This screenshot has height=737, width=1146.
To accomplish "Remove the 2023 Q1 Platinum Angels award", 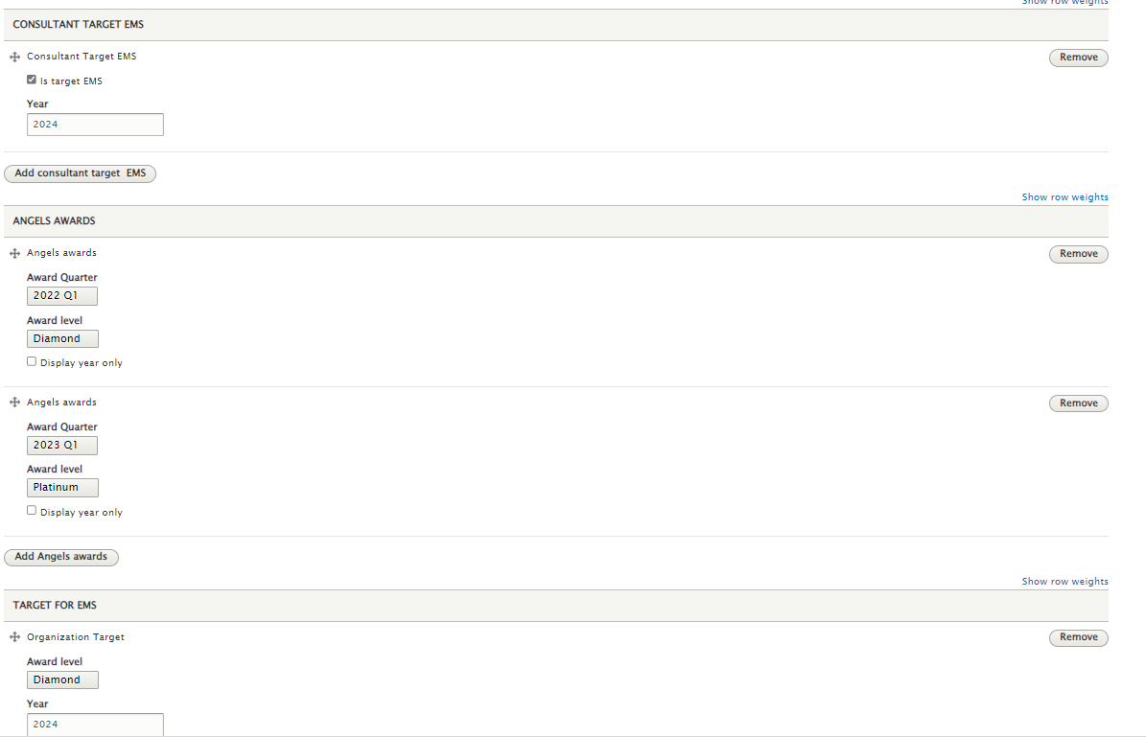I will 1079,403.
